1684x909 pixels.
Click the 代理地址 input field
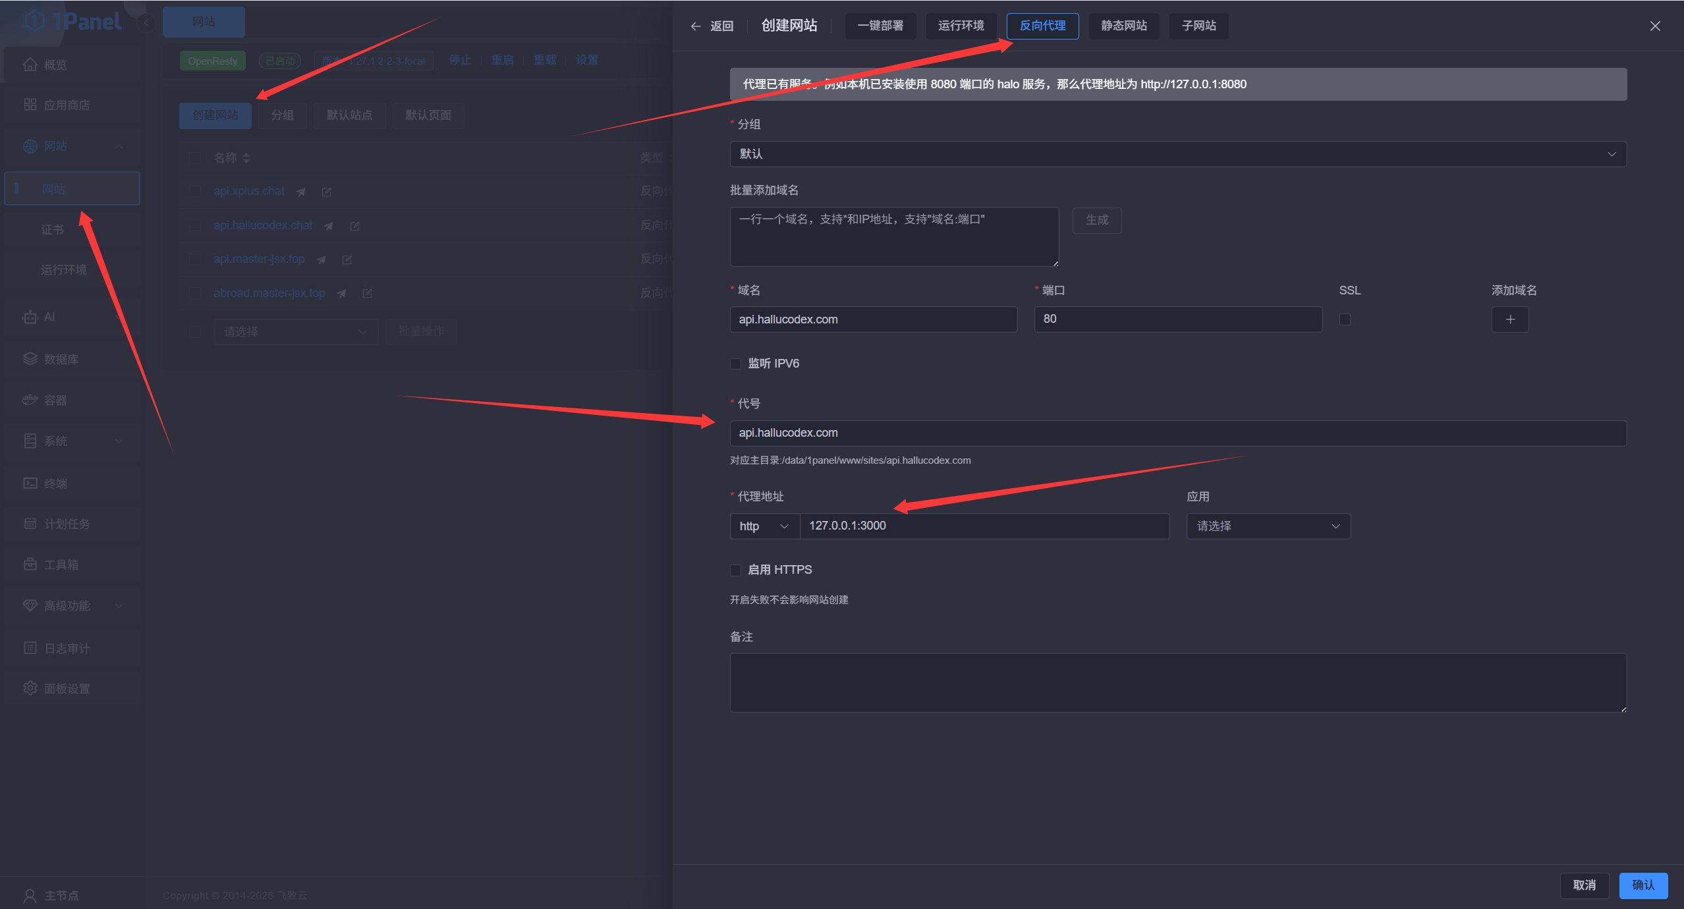click(x=984, y=526)
